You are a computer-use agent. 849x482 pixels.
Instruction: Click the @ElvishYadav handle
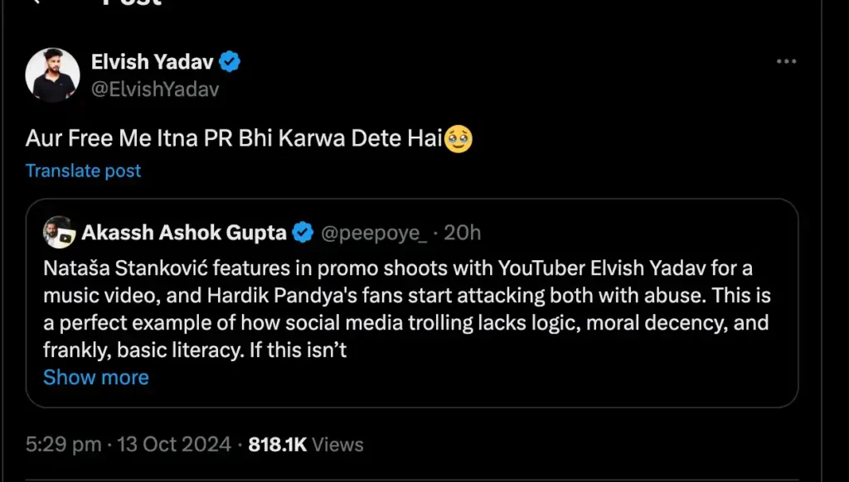pos(154,89)
